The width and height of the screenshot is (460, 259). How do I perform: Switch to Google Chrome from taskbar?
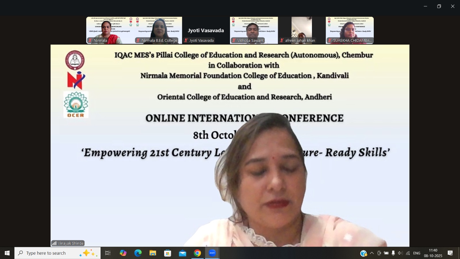pyautogui.click(x=197, y=253)
